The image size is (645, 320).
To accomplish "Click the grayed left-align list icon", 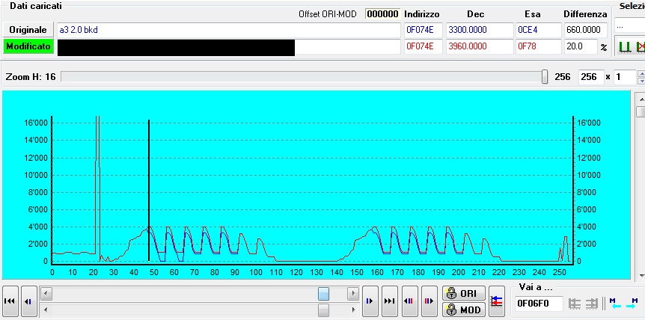I will click(575, 304).
